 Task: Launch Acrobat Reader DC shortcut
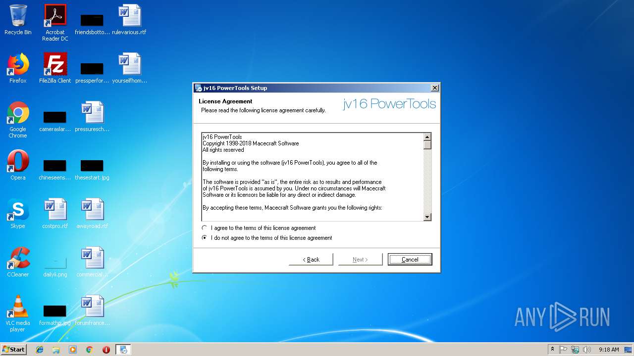[55, 23]
